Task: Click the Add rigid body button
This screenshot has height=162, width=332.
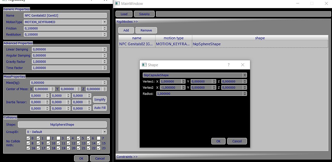Action: (x=126, y=30)
